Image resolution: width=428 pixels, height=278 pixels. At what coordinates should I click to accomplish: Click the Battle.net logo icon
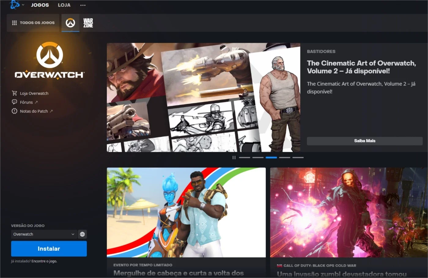pyautogui.click(x=14, y=5)
